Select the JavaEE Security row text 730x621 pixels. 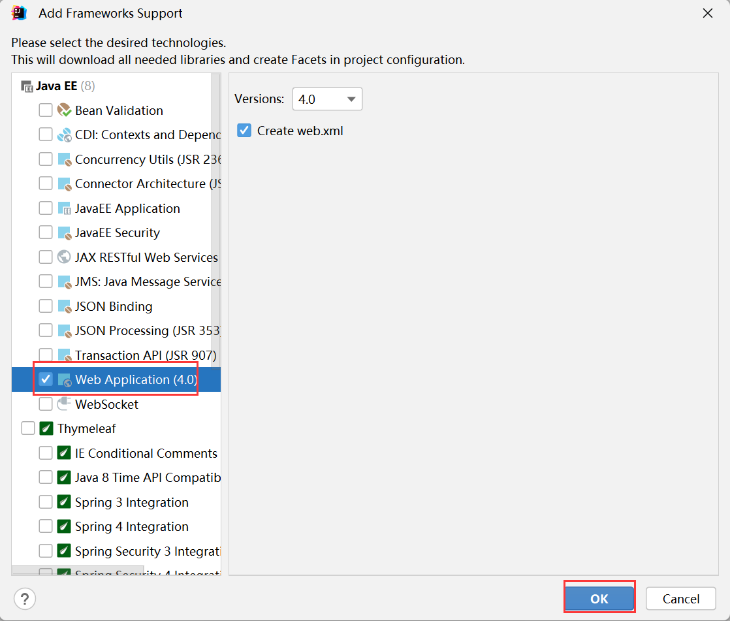pyautogui.click(x=118, y=232)
